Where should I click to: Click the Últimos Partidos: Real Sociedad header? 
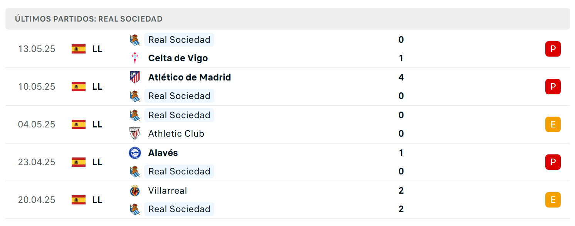pos(287,19)
